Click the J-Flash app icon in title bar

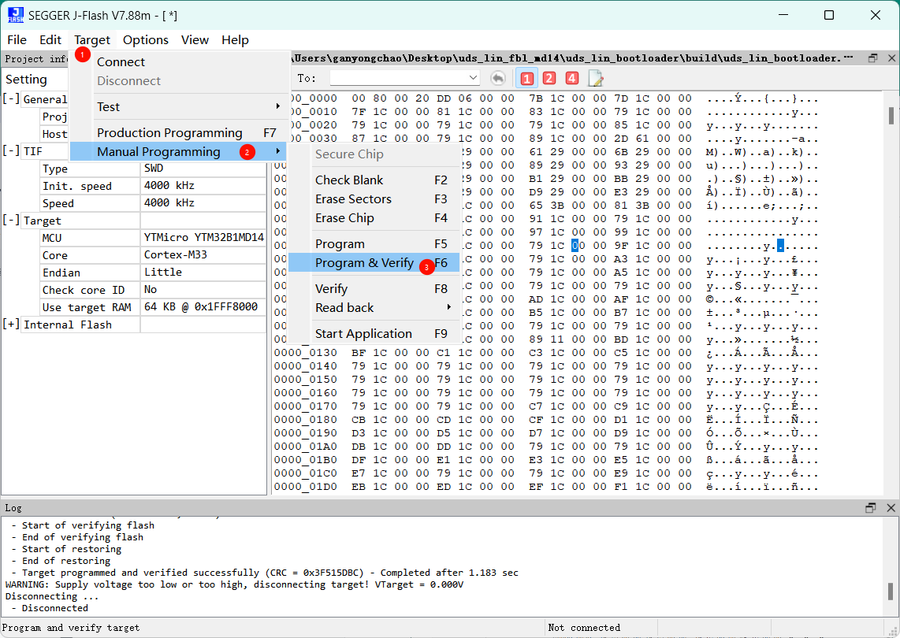16,16
